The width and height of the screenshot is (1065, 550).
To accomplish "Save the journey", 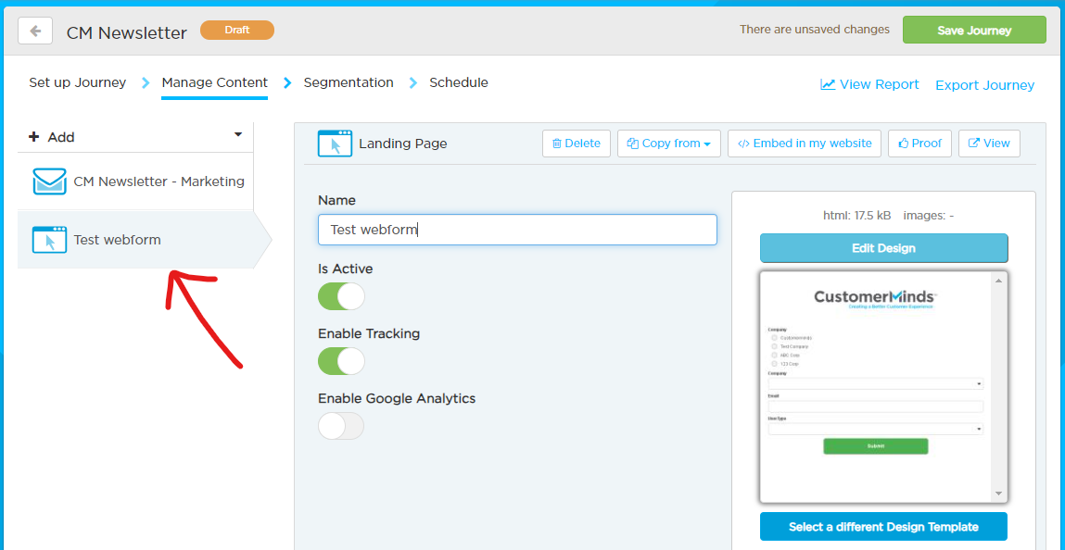I will click(x=974, y=30).
